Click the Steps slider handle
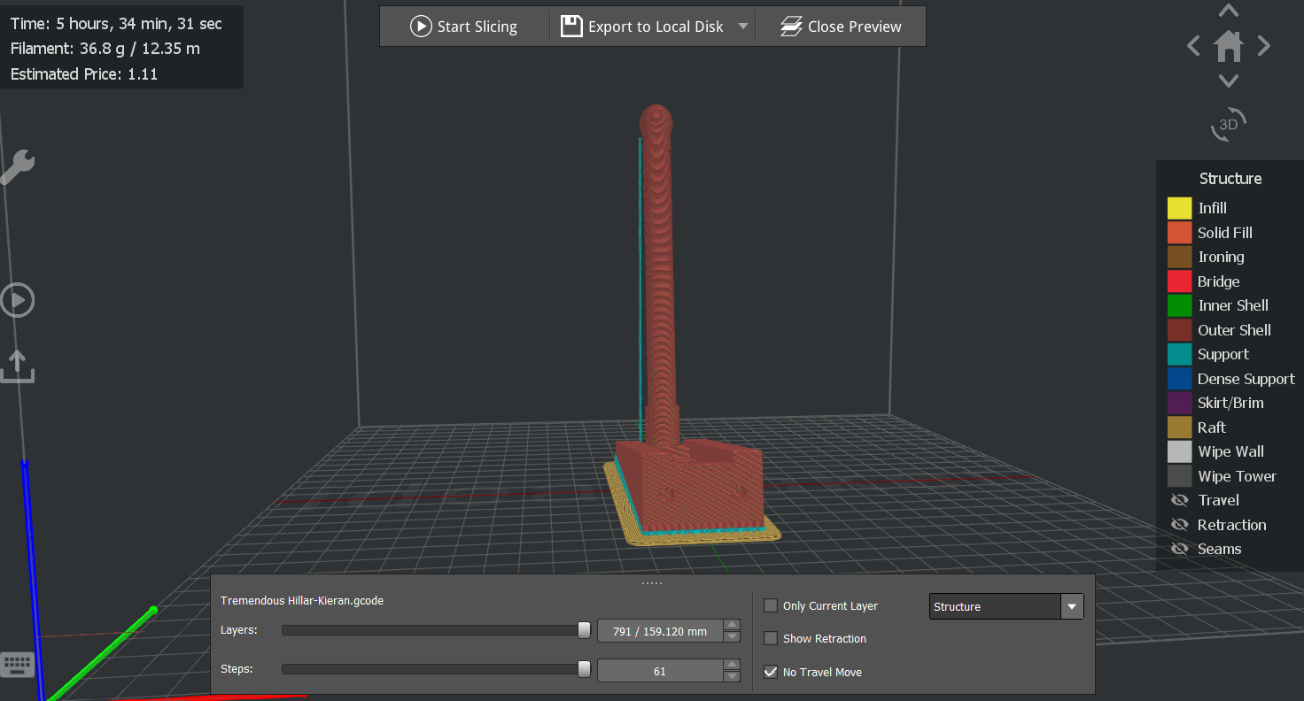Viewport: 1304px width, 701px height. click(x=584, y=669)
